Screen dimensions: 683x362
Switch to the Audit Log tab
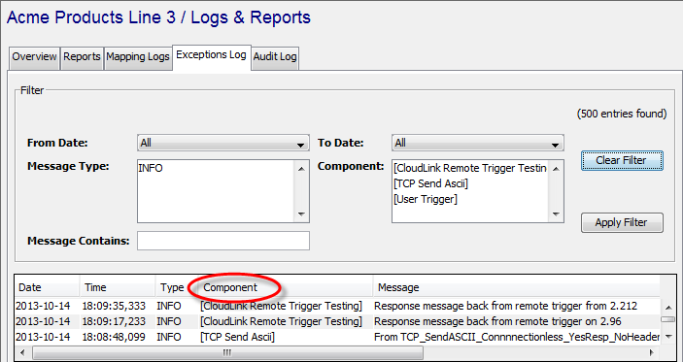275,57
